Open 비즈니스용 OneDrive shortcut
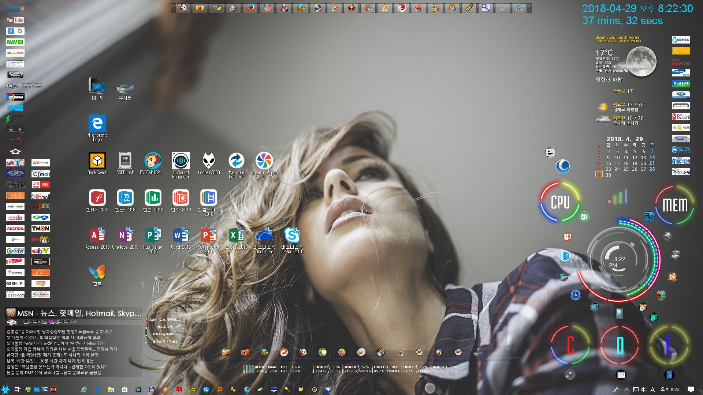 pos(264,240)
